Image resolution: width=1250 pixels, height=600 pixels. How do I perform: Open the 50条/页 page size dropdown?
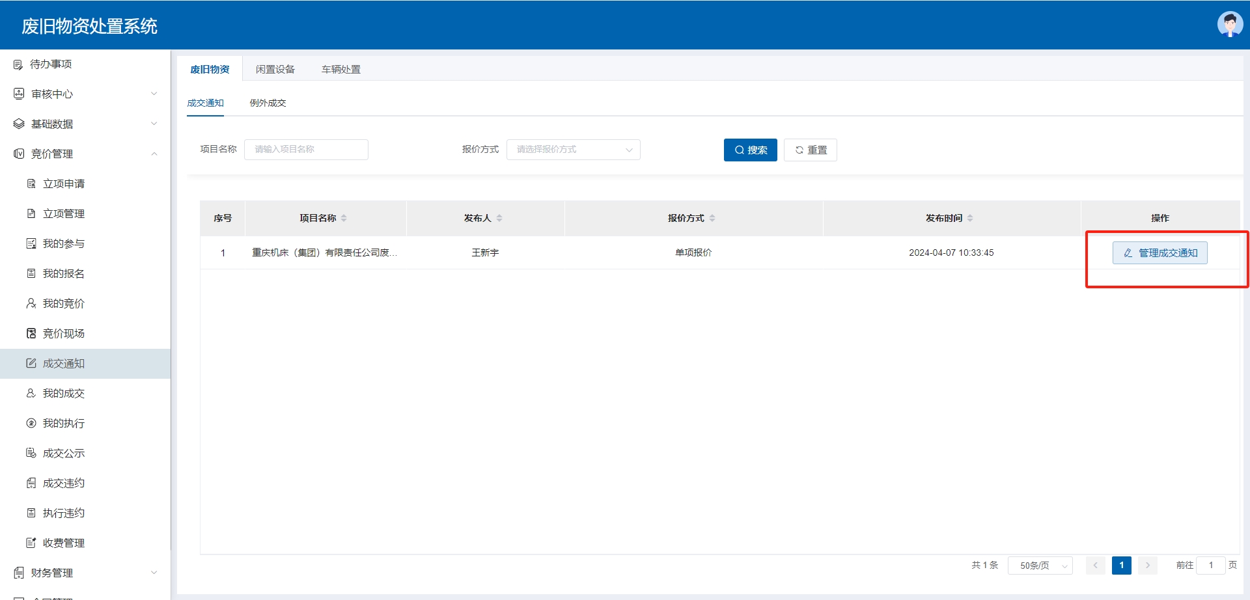coord(1040,566)
